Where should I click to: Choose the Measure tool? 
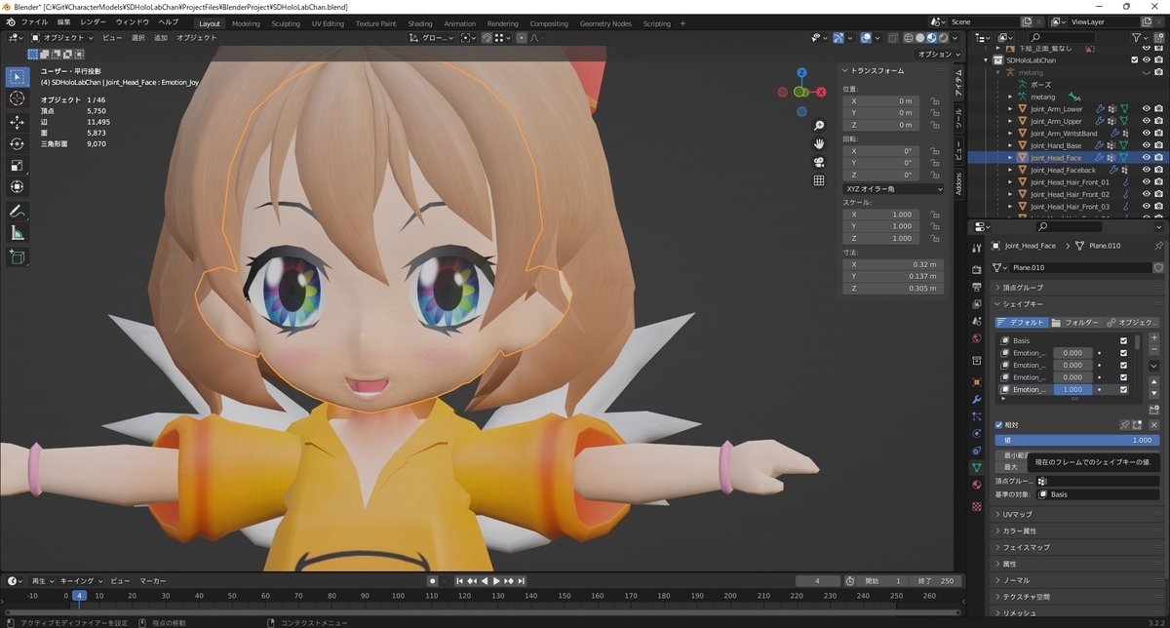pos(18,233)
